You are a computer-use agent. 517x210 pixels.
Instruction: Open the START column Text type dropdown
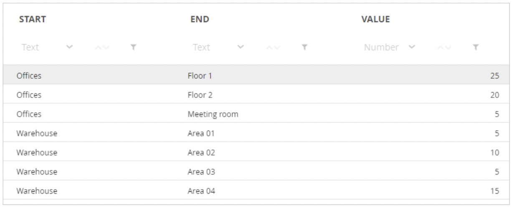tap(70, 47)
